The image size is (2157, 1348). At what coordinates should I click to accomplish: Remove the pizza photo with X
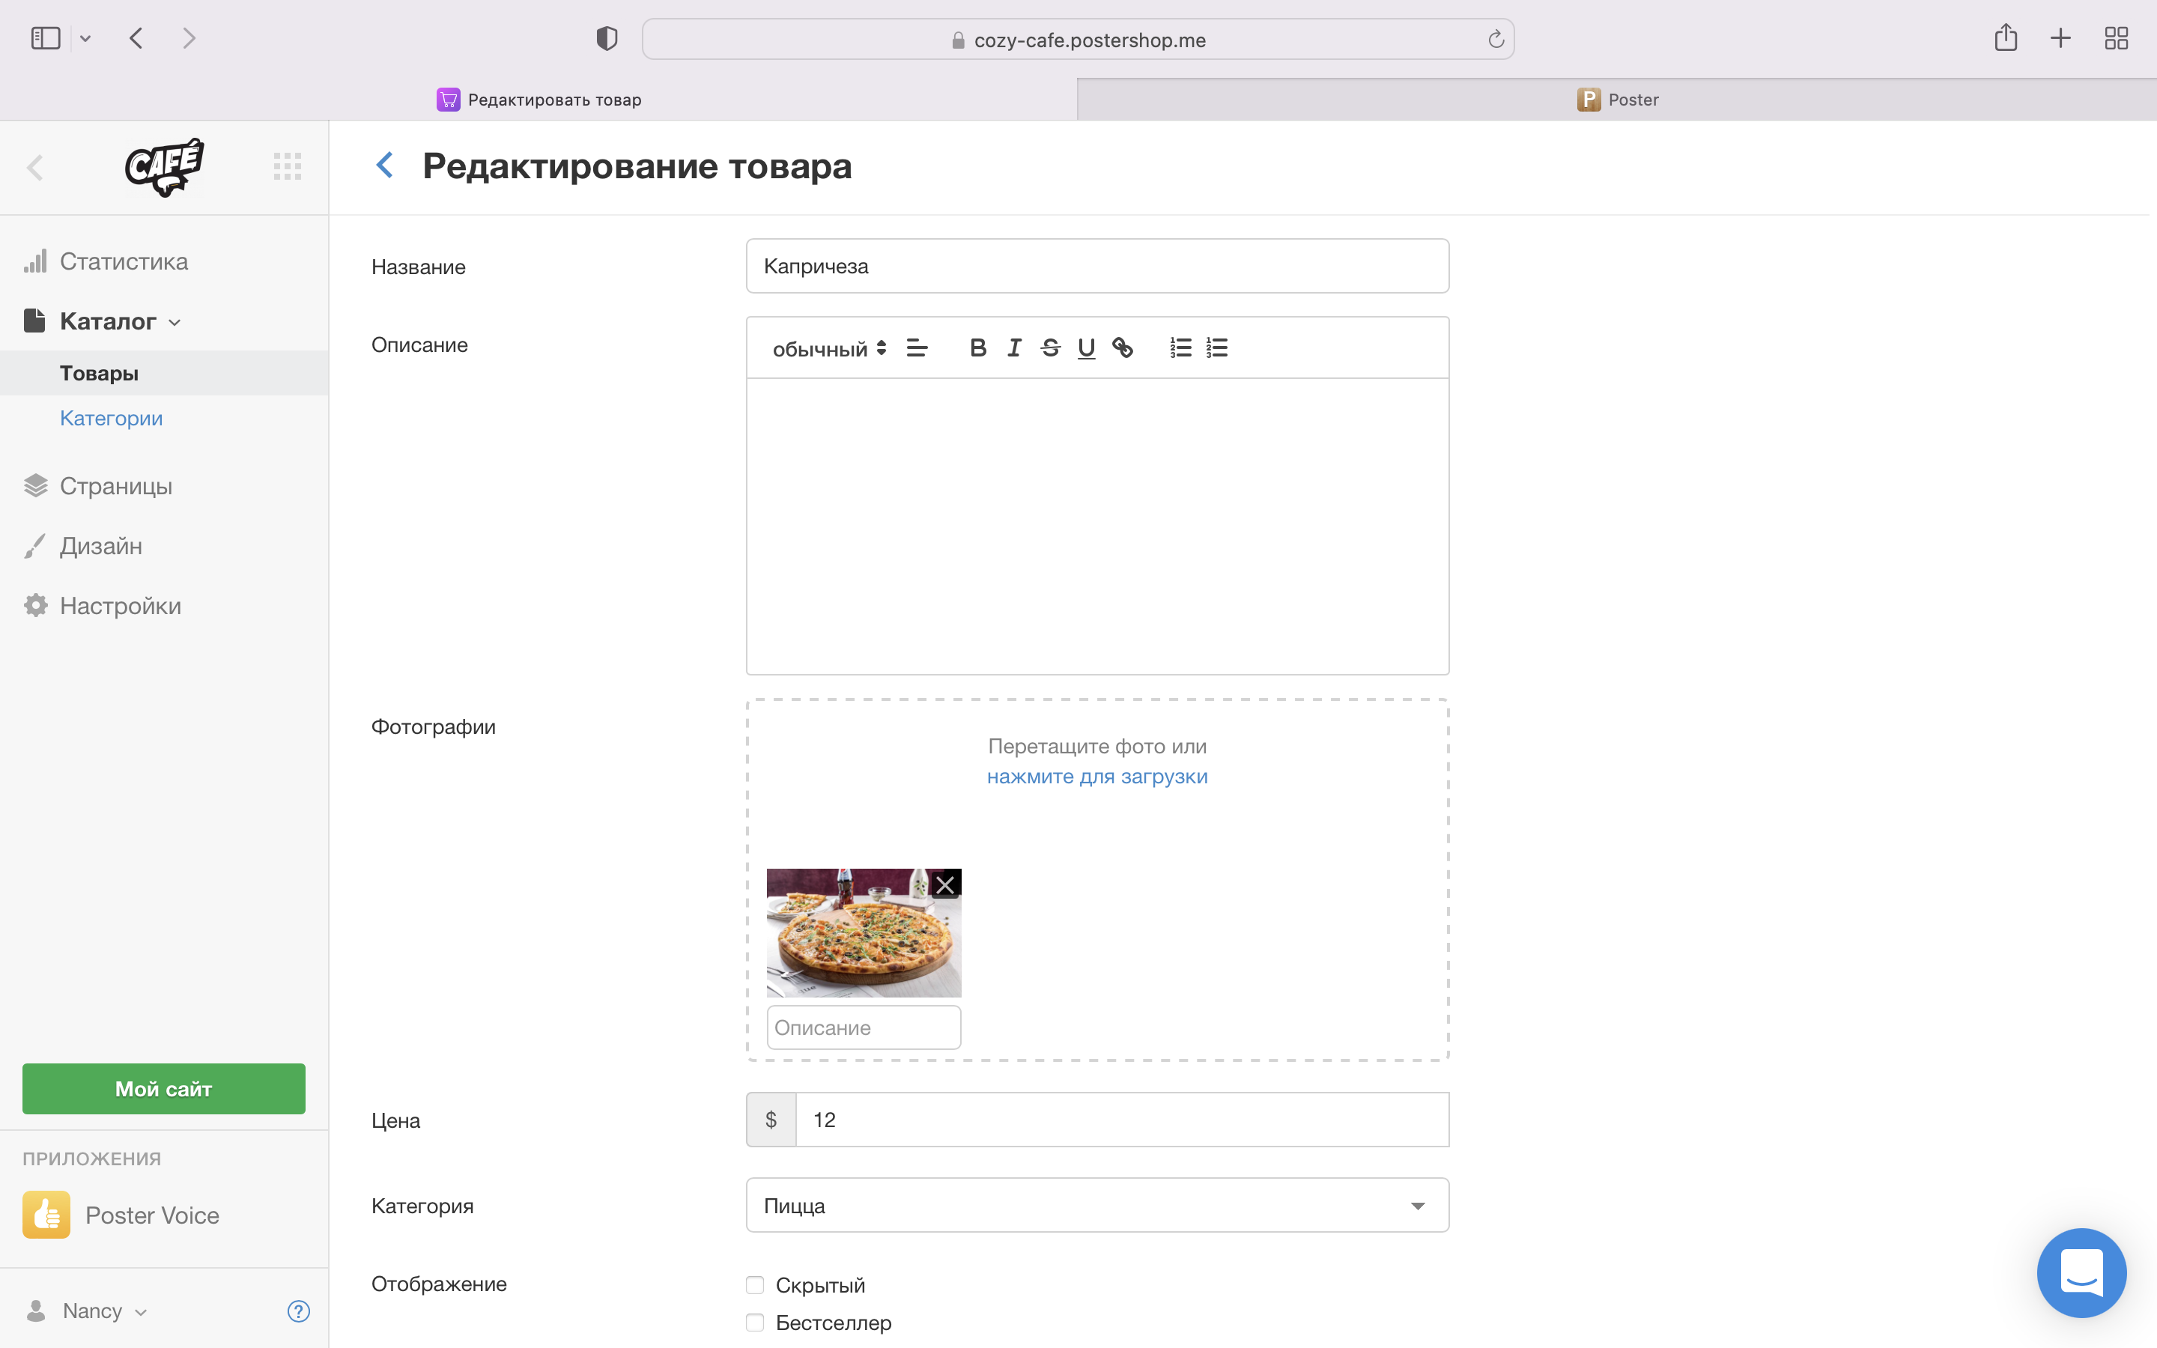click(x=944, y=884)
